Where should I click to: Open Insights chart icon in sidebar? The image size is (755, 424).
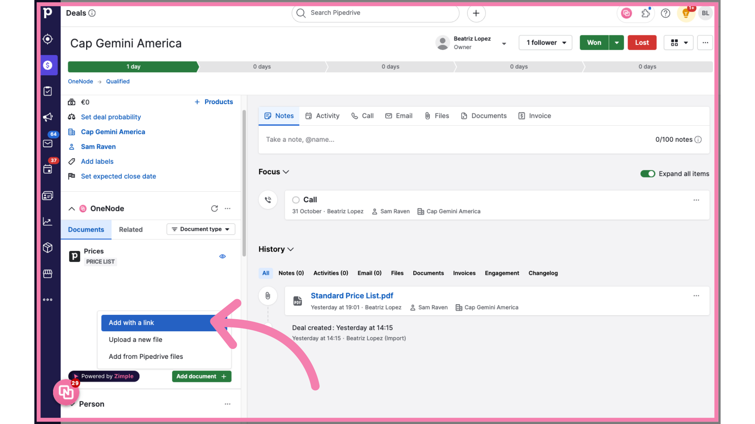pyautogui.click(x=48, y=222)
